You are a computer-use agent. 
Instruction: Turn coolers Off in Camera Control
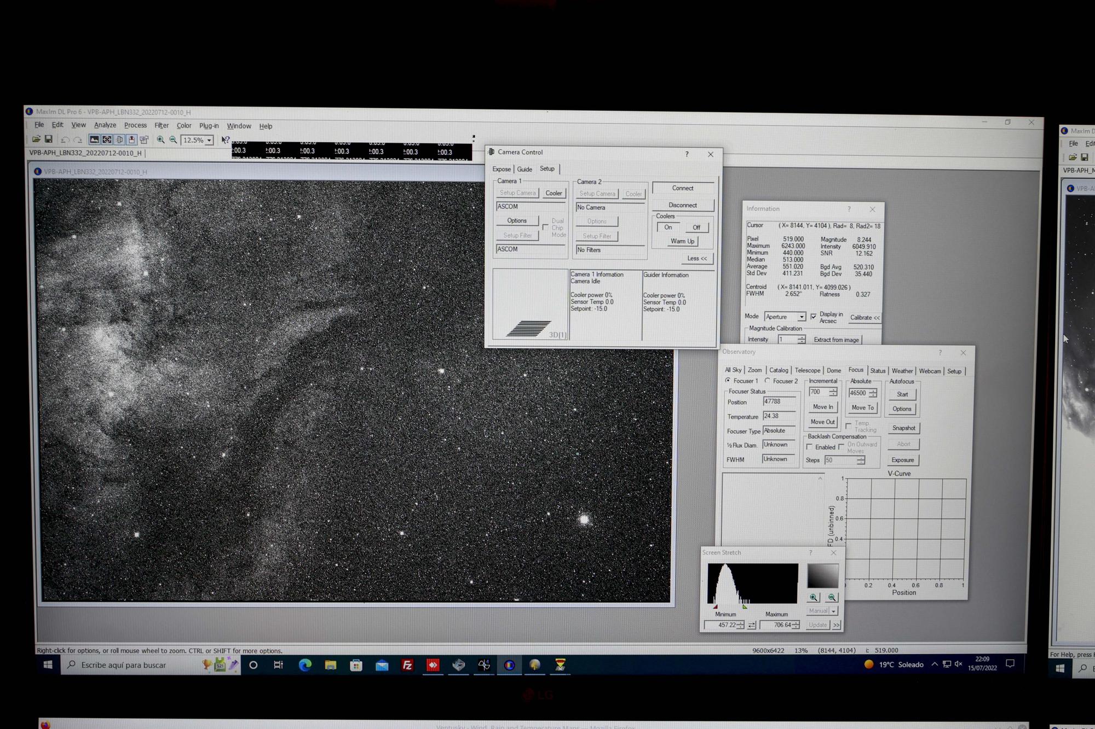pos(696,228)
